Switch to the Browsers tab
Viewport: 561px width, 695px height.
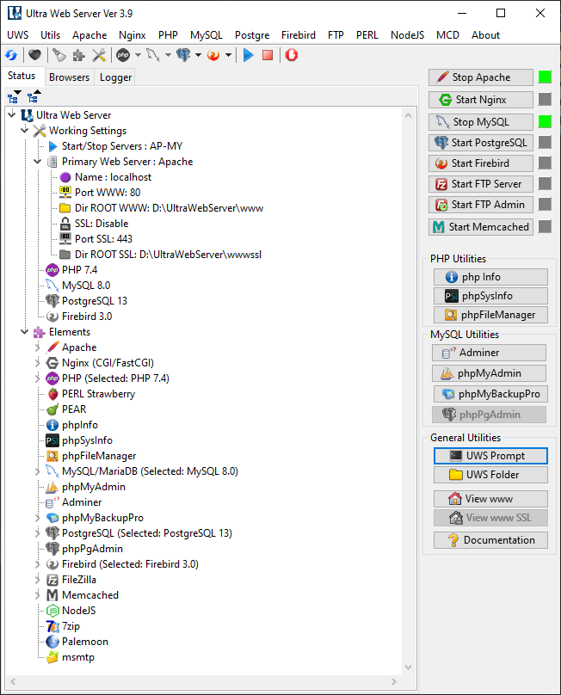pos(69,77)
